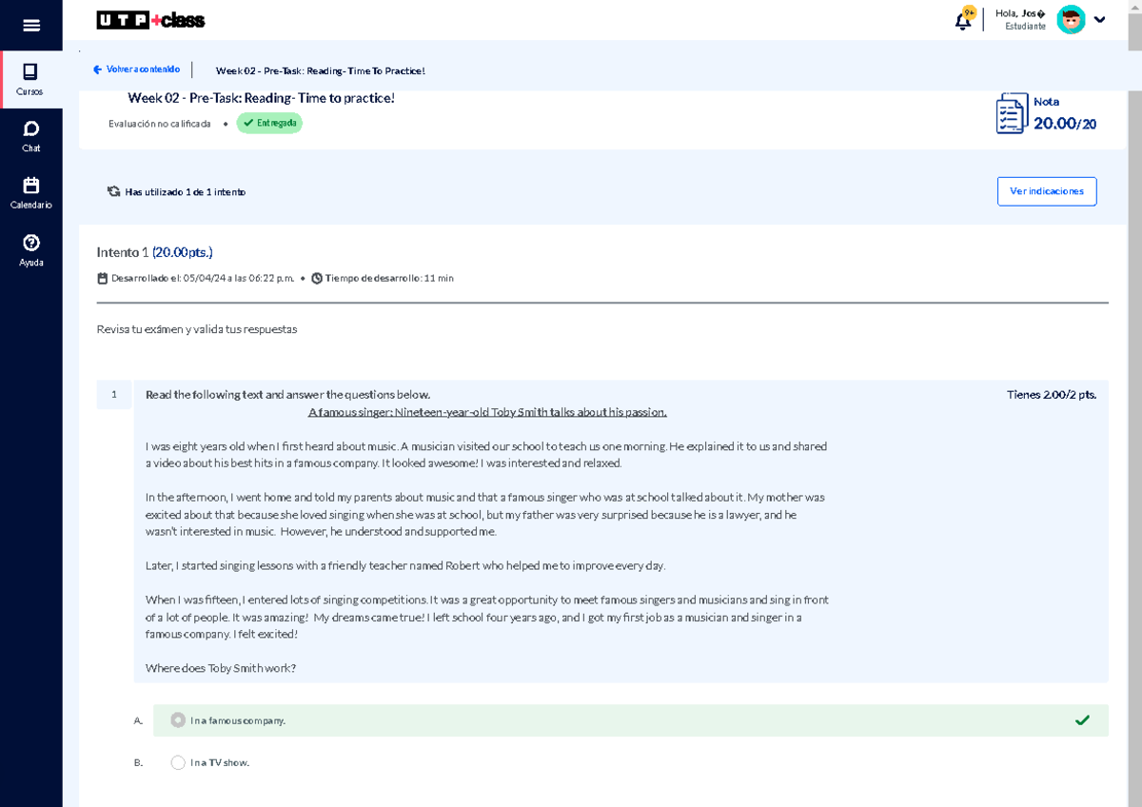Click the green correct-answer checkmark

click(1082, 720)
